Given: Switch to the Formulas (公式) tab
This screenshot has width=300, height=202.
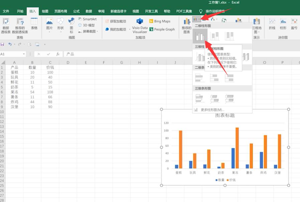Looking at the screenshot, I should [77, 11].
